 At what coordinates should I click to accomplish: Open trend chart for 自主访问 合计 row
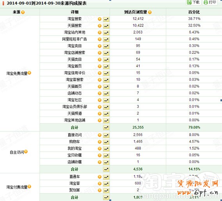pyautogui.click(x=106, y=169)
